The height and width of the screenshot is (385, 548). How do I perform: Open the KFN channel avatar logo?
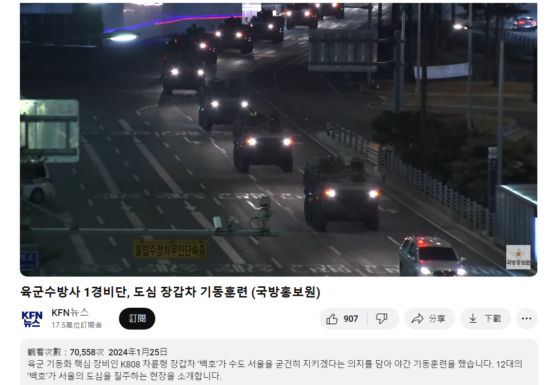(32, 318)
